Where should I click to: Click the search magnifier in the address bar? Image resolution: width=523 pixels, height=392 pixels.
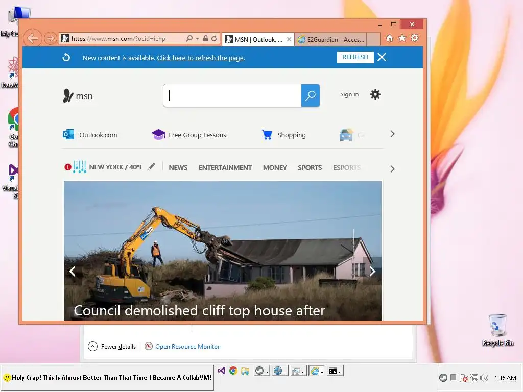click(x=189, y=39)
